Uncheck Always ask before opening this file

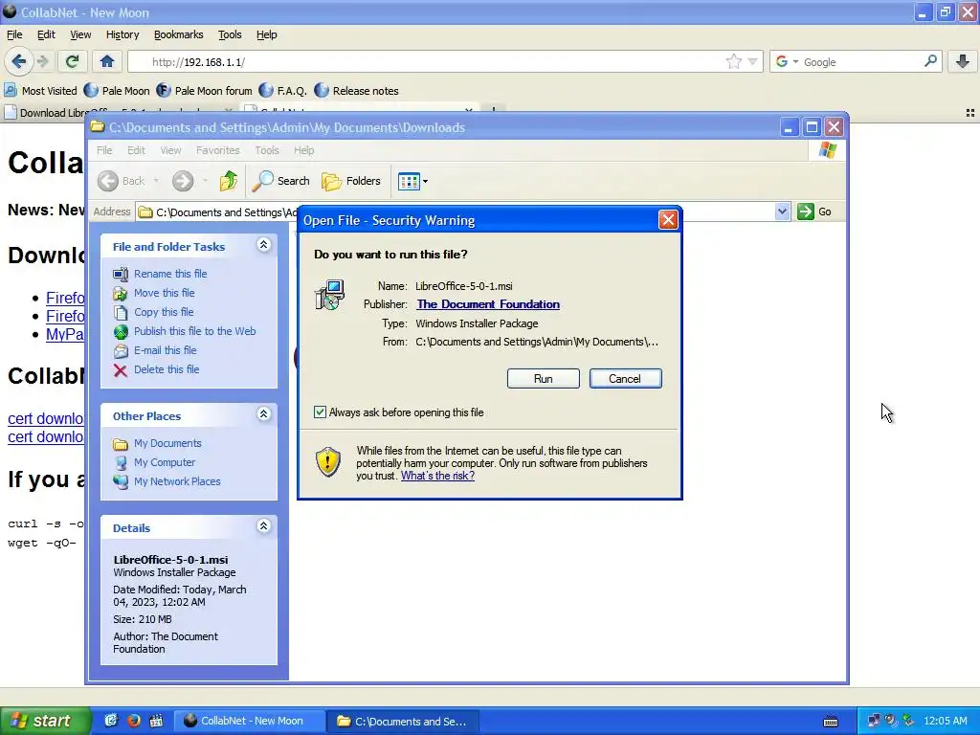pyautogui.click(x=320, y=412)
